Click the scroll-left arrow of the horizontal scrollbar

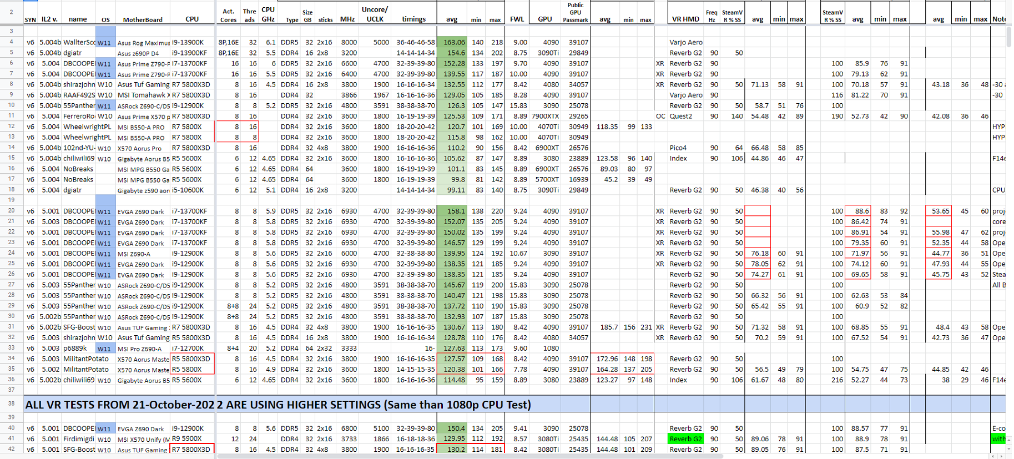point(993,456)
